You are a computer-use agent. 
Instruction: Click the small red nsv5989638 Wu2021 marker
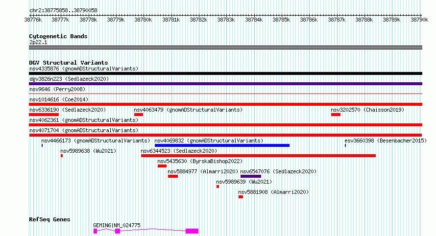(x=62, y=156)
